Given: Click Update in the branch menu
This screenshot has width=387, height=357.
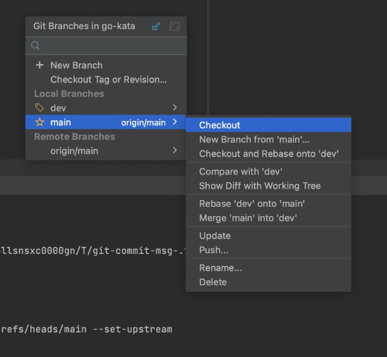Looking at the screenshot, I should coord(215,236).
